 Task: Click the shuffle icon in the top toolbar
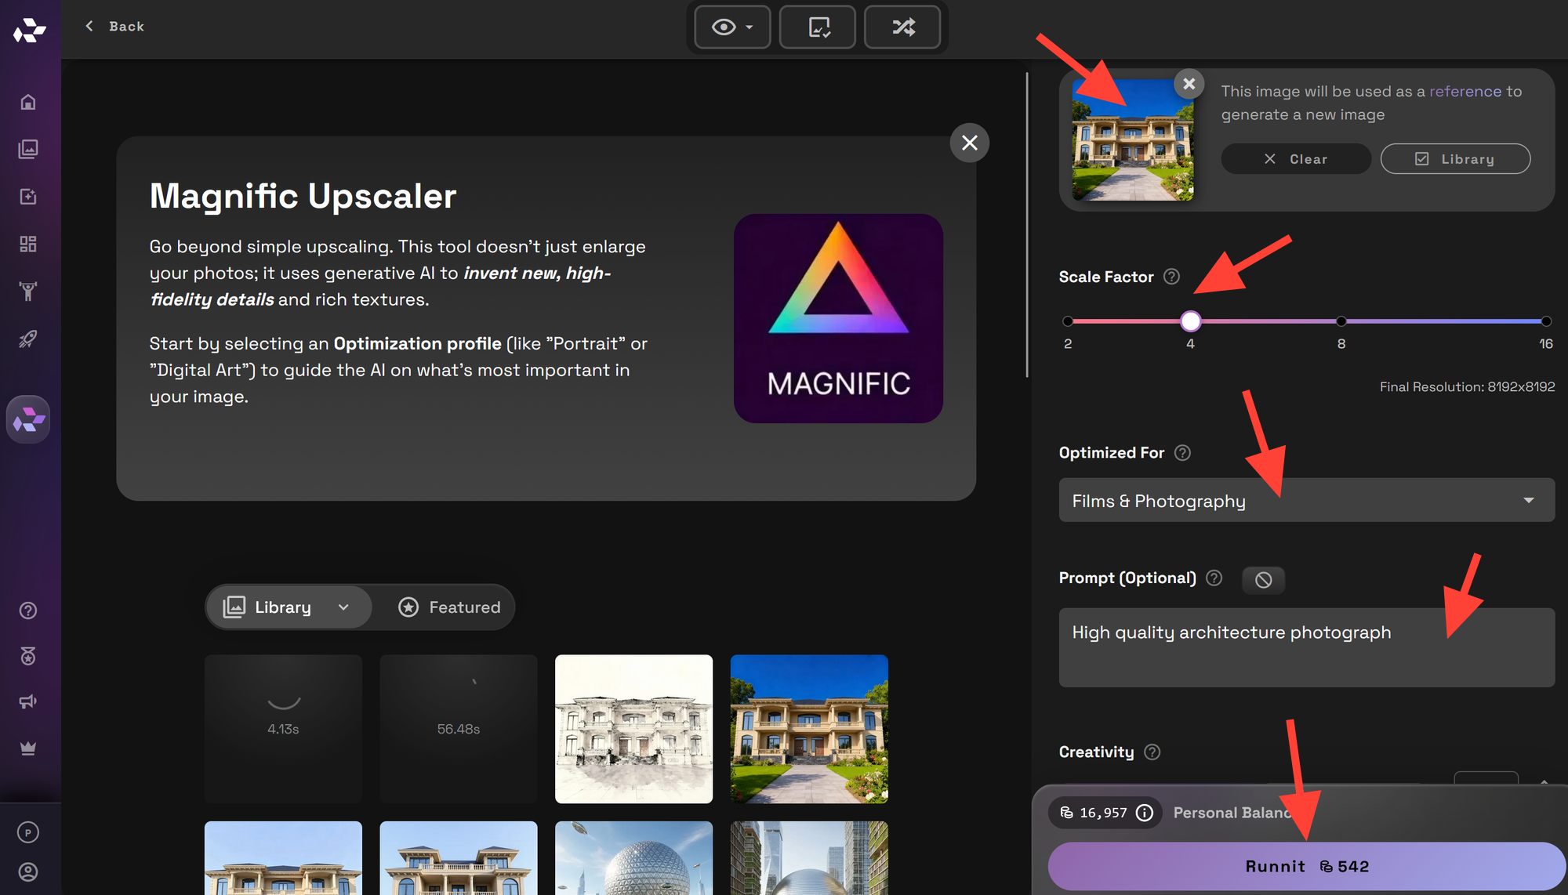click(902, 27)
